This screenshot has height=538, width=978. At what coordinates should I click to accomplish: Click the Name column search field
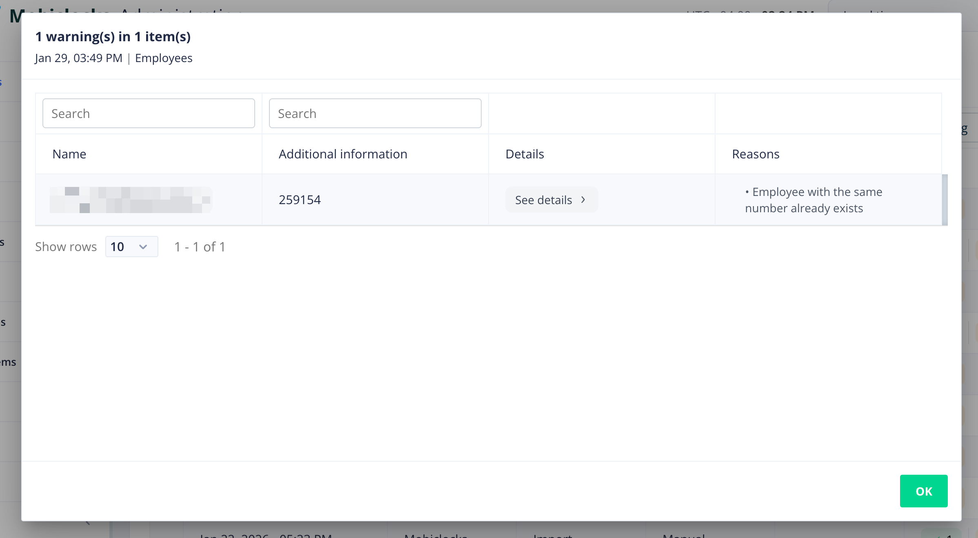149,113
